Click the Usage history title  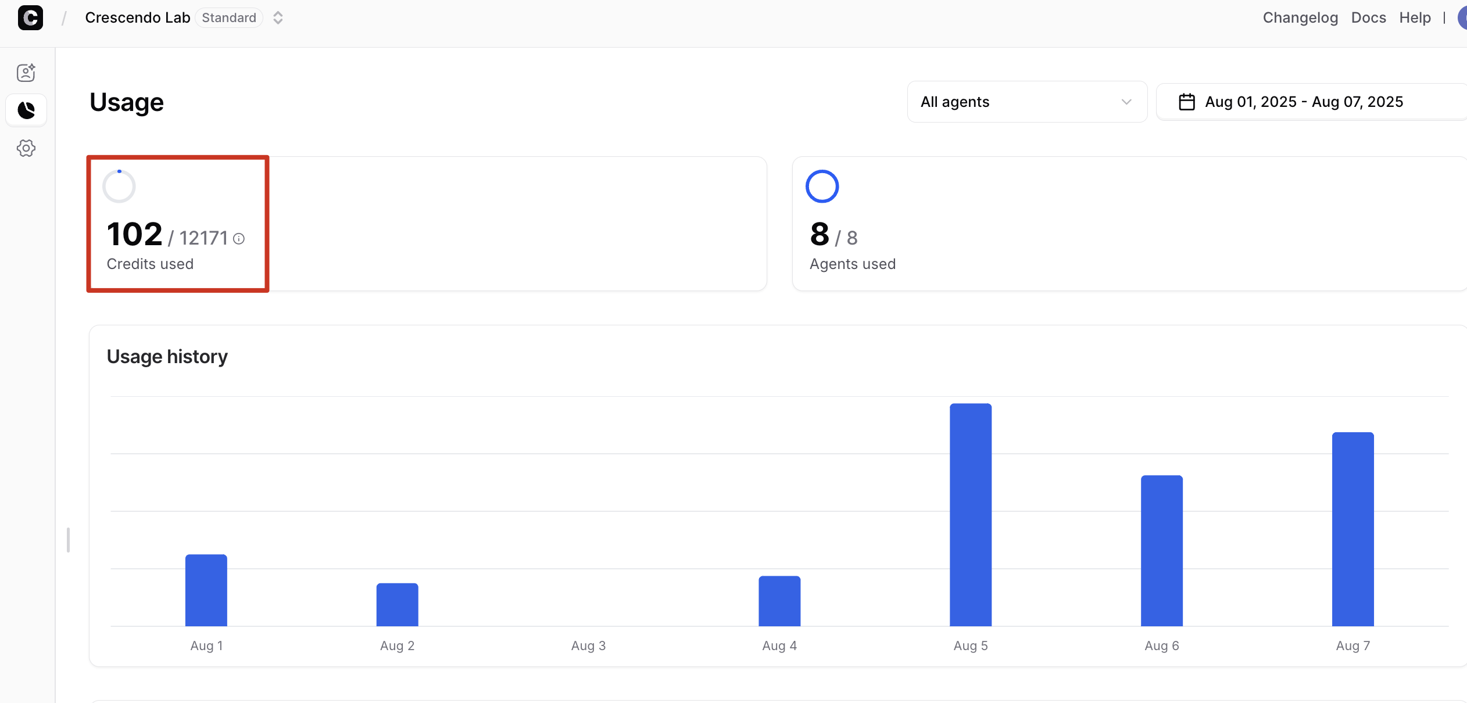point(167,357)
